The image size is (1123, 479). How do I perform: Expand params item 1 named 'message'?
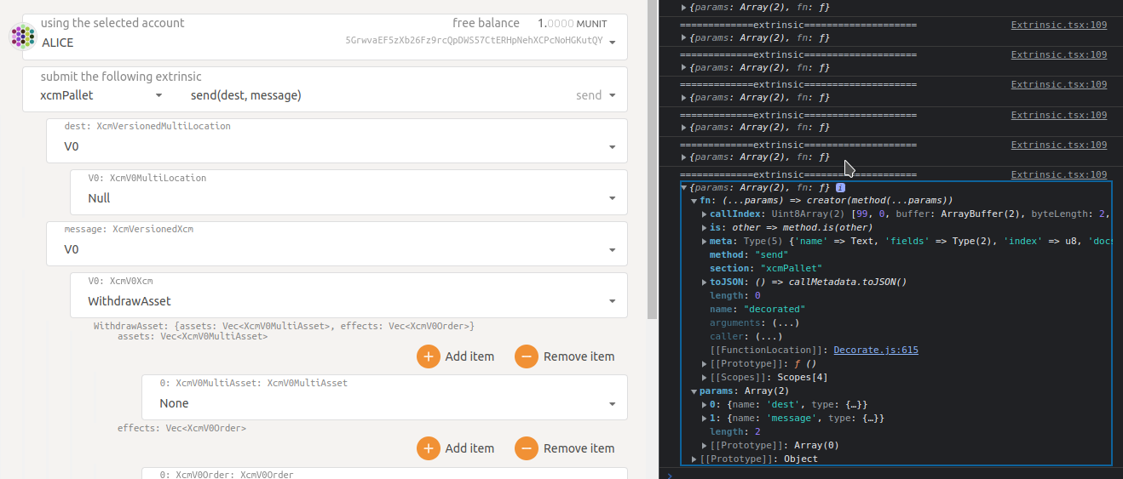click(705, 419)
